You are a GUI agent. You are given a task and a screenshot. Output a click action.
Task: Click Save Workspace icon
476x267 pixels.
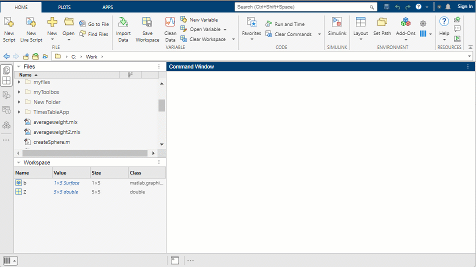tap(147, 29)
